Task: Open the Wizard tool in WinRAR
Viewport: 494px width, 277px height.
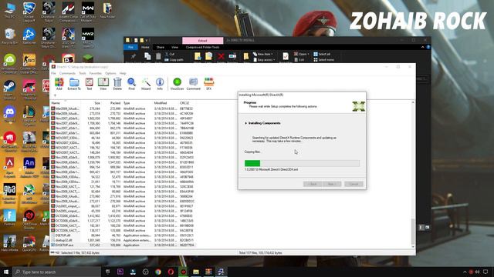Action: click(146, 84)
